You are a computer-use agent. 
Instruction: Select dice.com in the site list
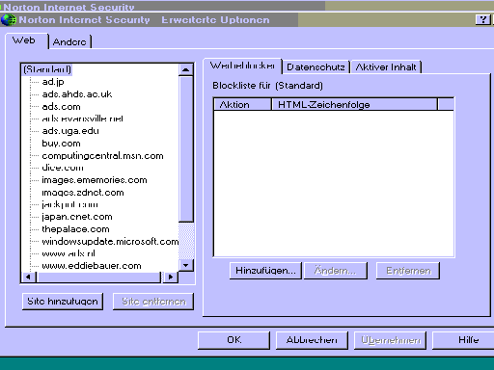63,168
